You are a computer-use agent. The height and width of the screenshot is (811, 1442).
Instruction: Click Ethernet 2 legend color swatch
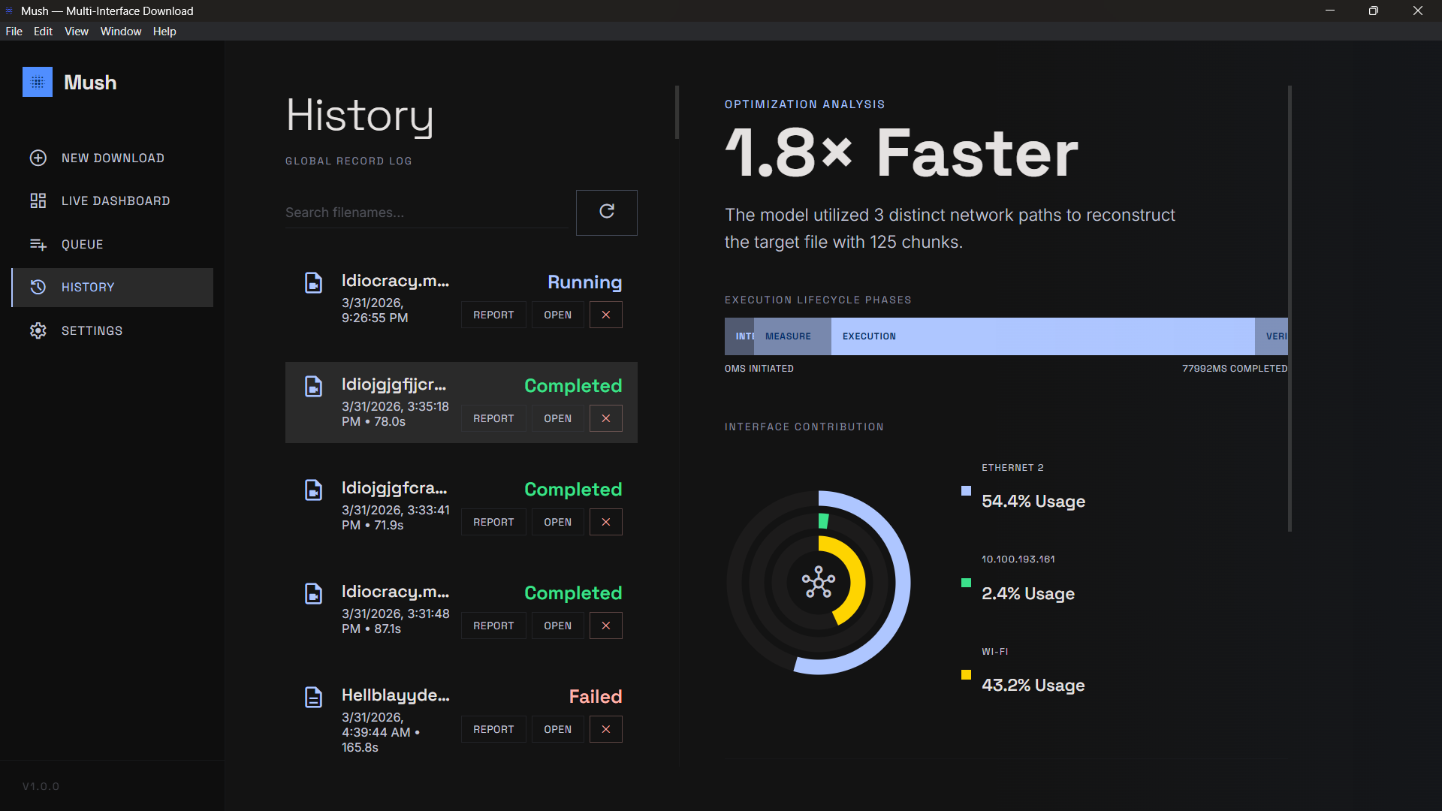[966, 491]
